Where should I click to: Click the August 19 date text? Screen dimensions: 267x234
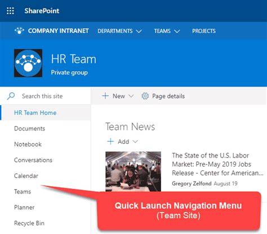click(225, 183)
